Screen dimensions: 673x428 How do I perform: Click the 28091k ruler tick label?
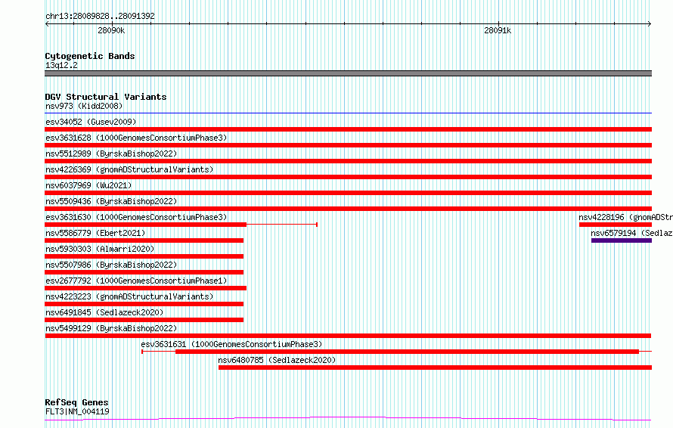[498, 30]
